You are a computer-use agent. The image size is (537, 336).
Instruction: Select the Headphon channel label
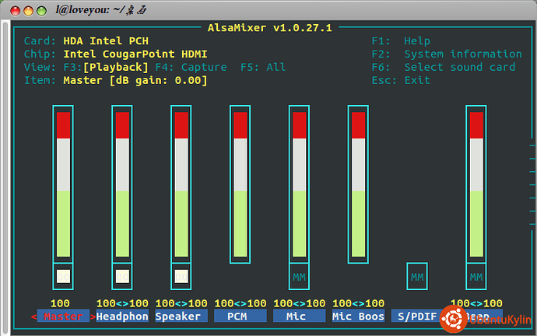tap(122, 316)
